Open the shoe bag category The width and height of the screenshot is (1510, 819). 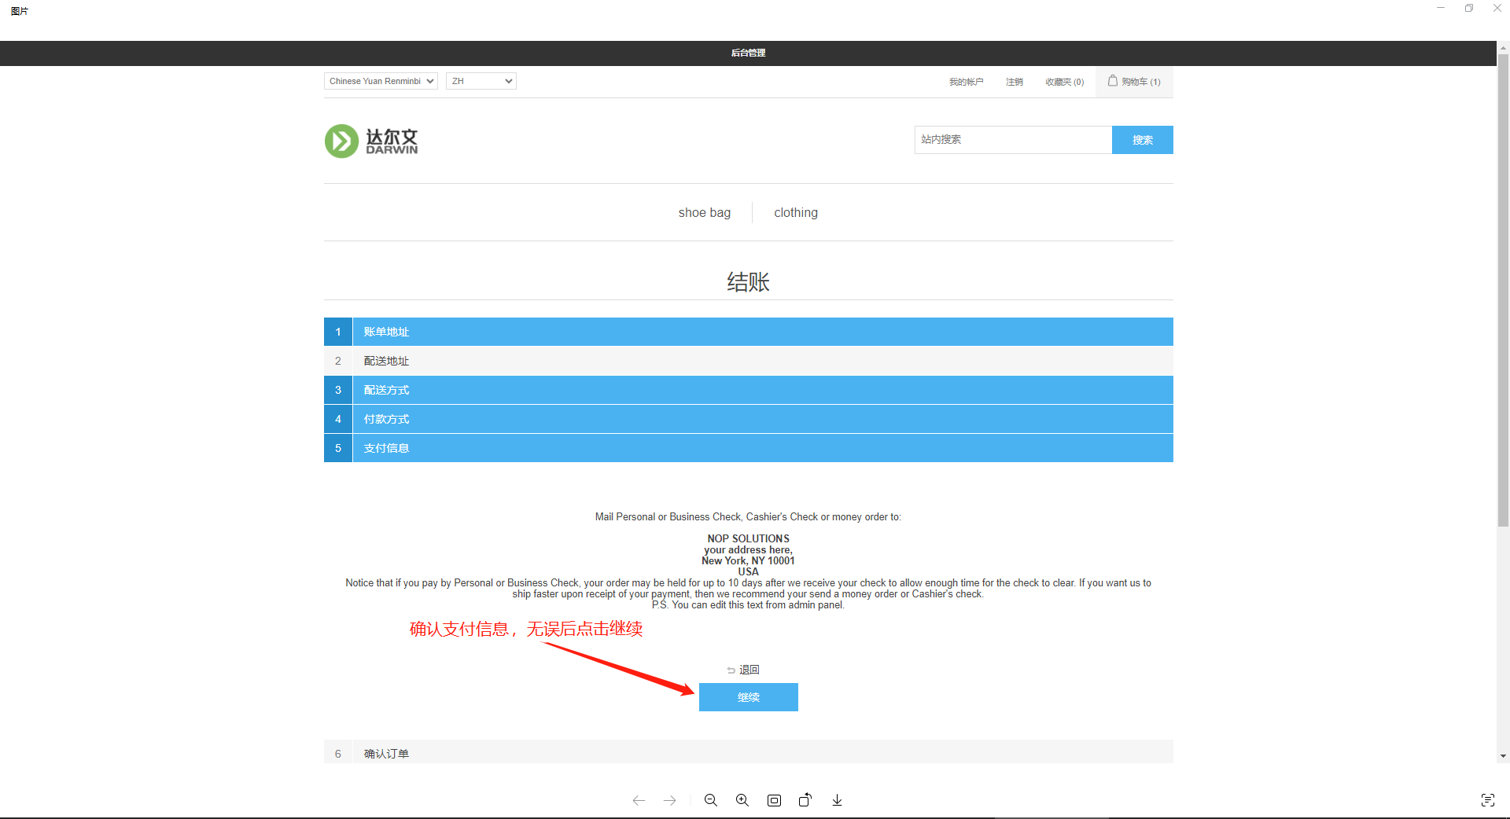click(704, 213)
